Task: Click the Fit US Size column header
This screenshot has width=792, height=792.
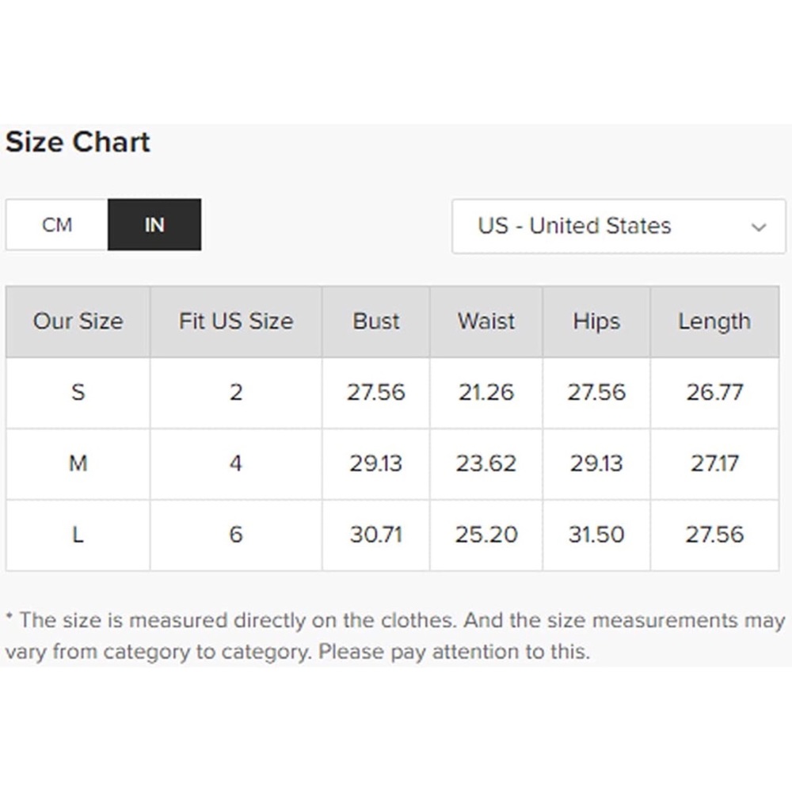Action: point(236,322)
